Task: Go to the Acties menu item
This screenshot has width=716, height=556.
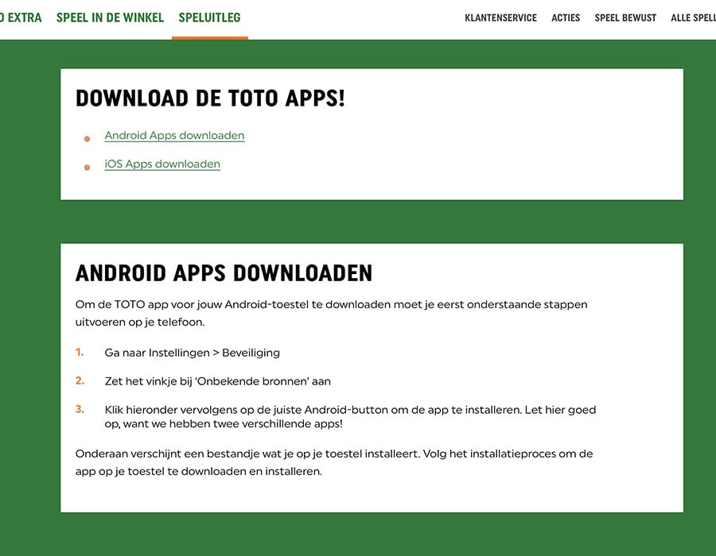Action: (566, 17)
